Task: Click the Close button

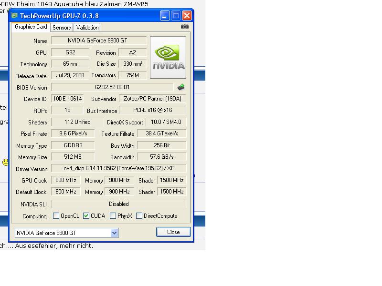Action: coord(173,232)
